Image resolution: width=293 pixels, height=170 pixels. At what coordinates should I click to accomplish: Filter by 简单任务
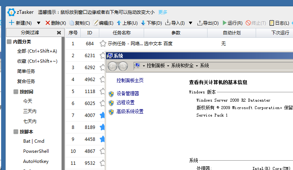coord(26,71)
